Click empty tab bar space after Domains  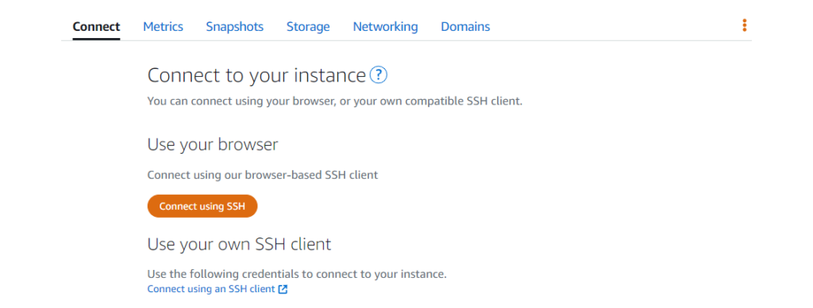(x=612, y=26)
